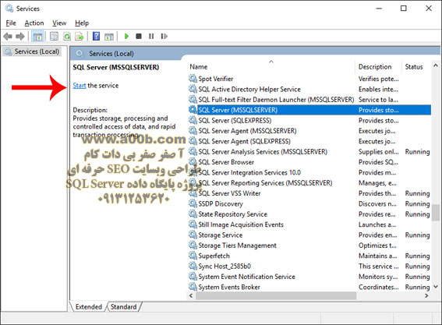Select SQL Server VSS Writer row
Screen dimensions: 442x325
tap(309, 193)
